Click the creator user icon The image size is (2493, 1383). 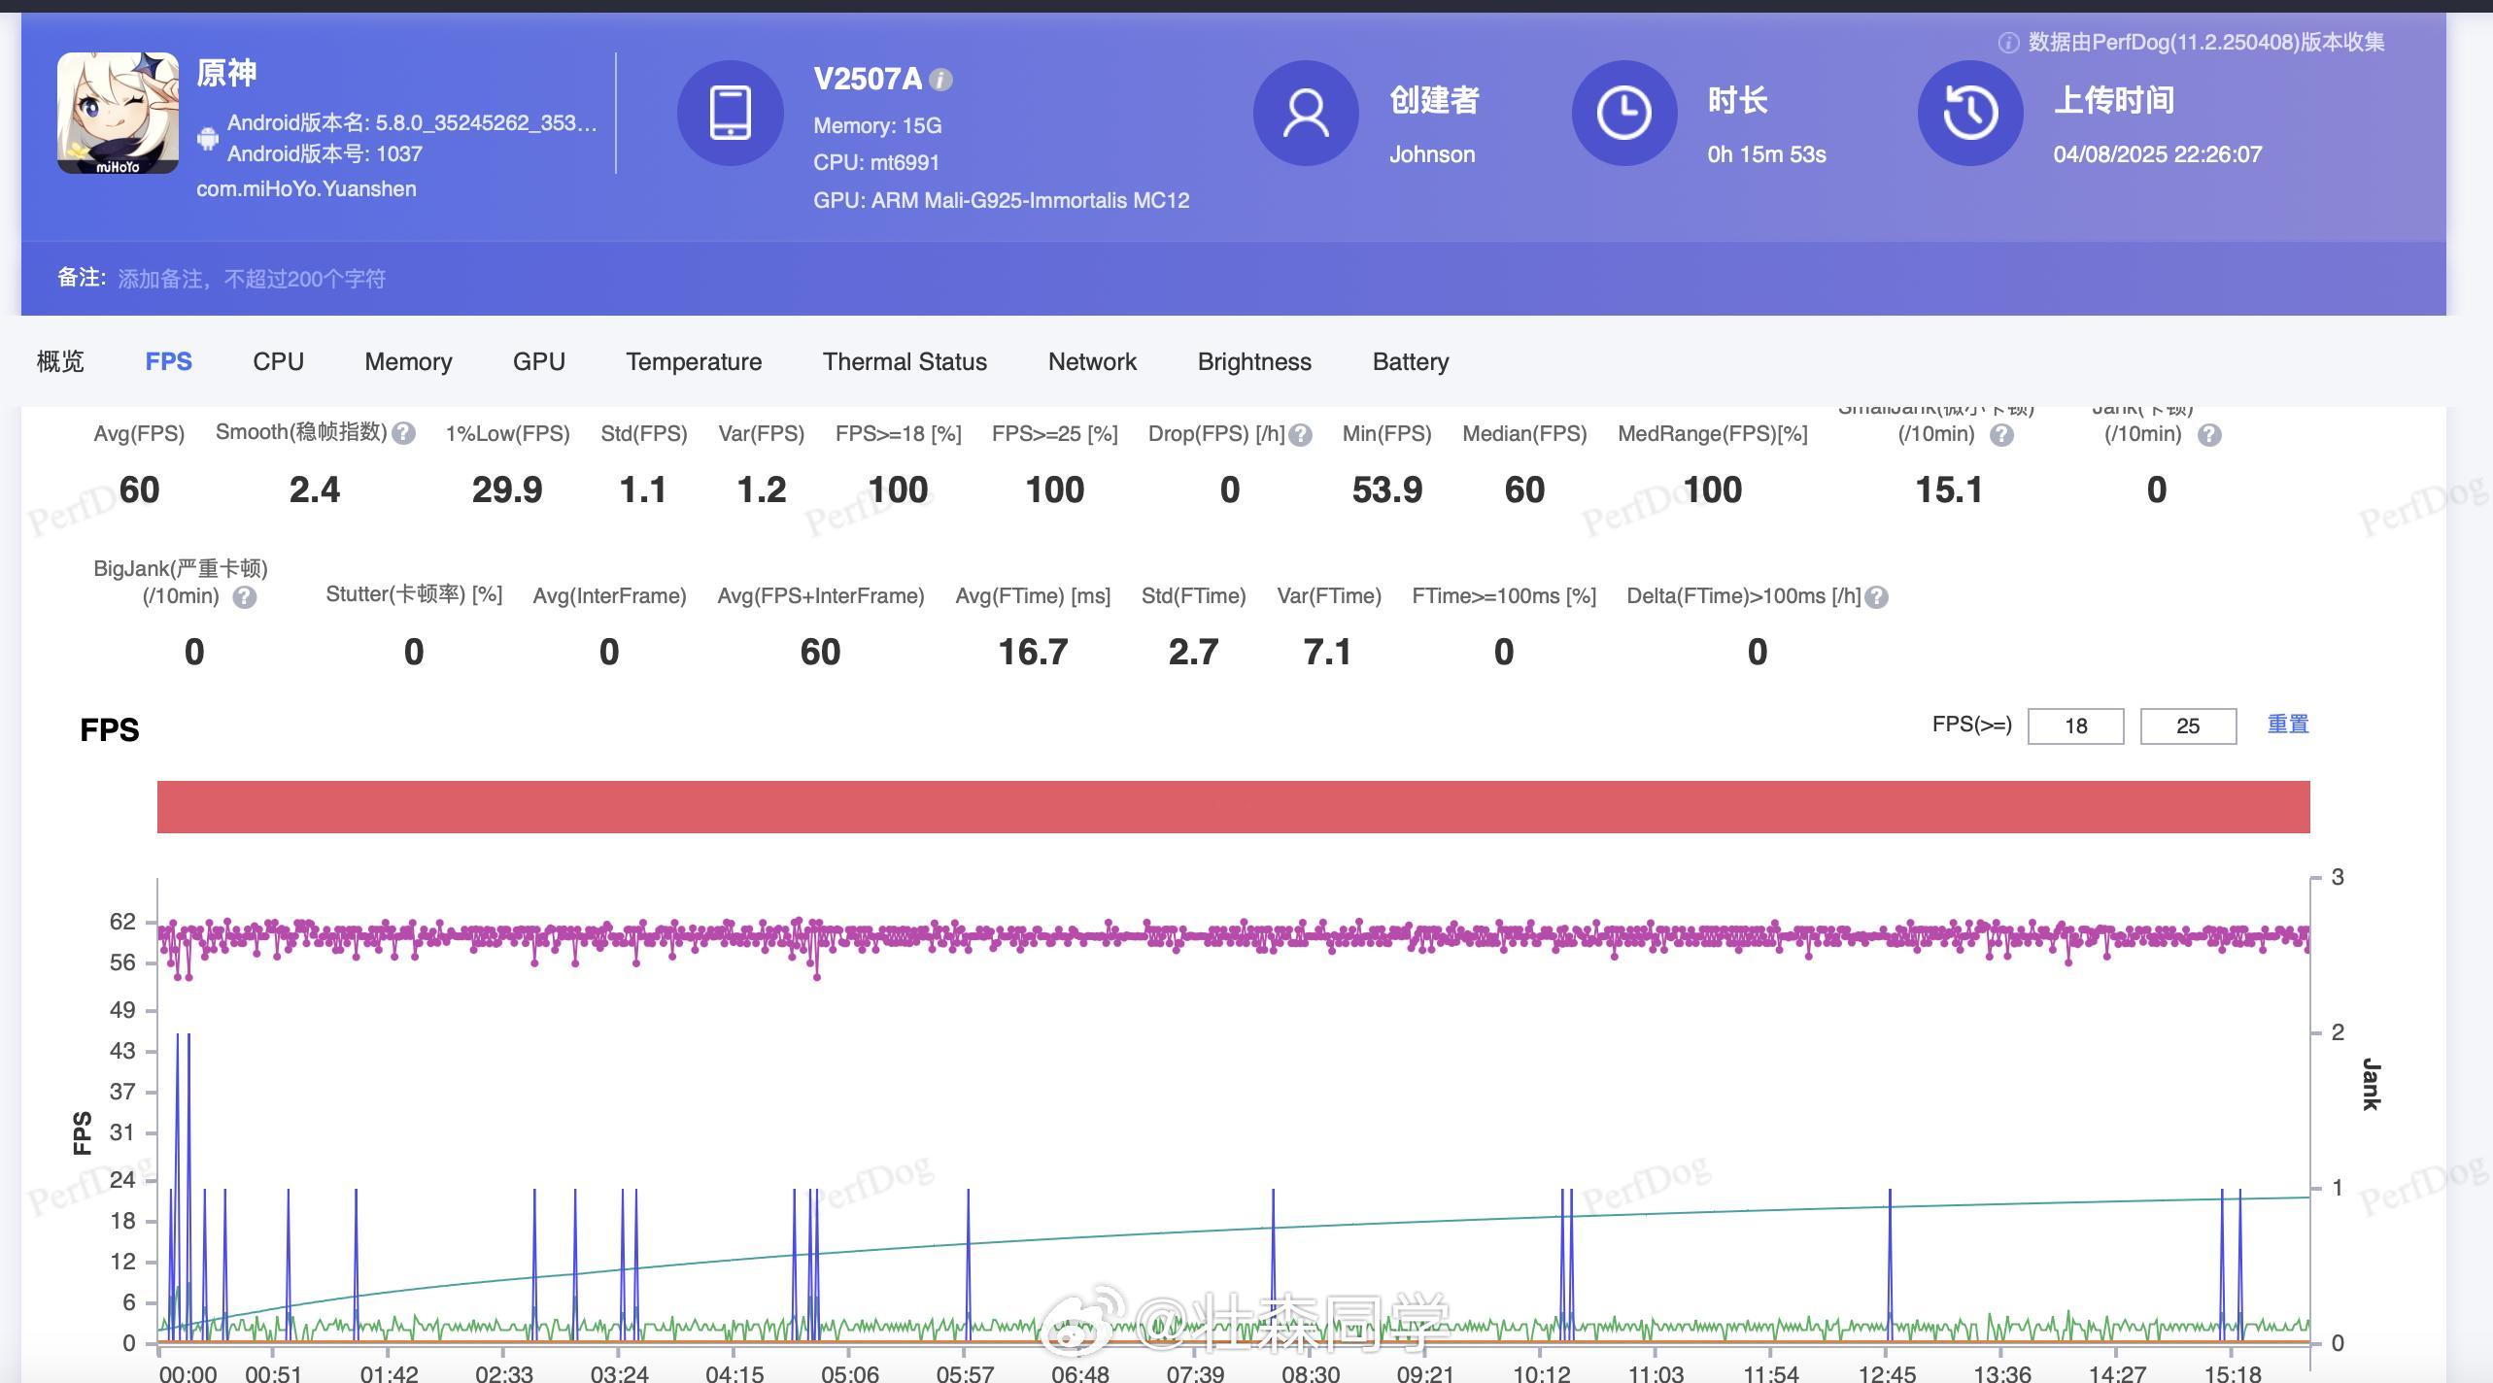pos(1306,113)
